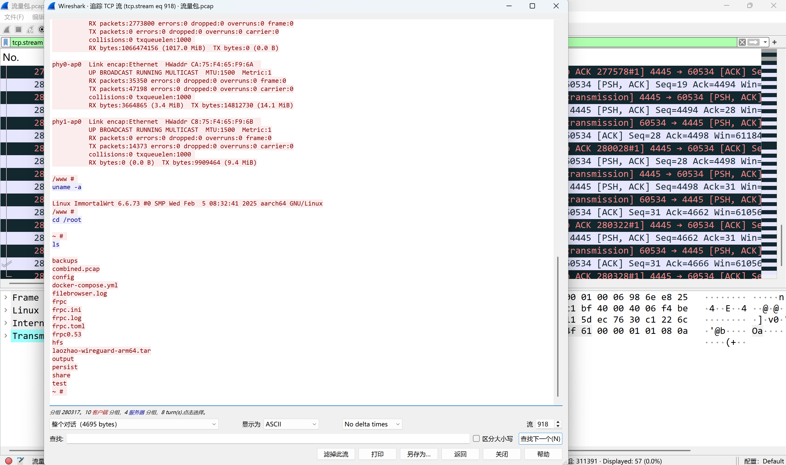Open the No delta times dropdown
The height and width of the screenshot is (465, 786).
tap(372, 424)
